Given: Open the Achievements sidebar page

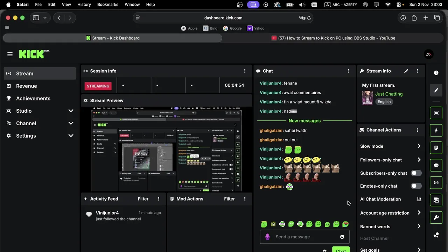Looking at the screenshot, I should click(x=40, y=98).
